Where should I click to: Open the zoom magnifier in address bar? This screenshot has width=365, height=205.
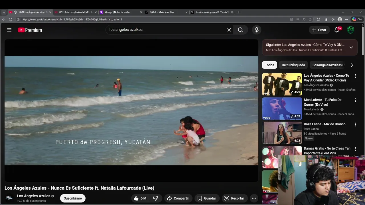pyautogui.click(x=298, y=19)
